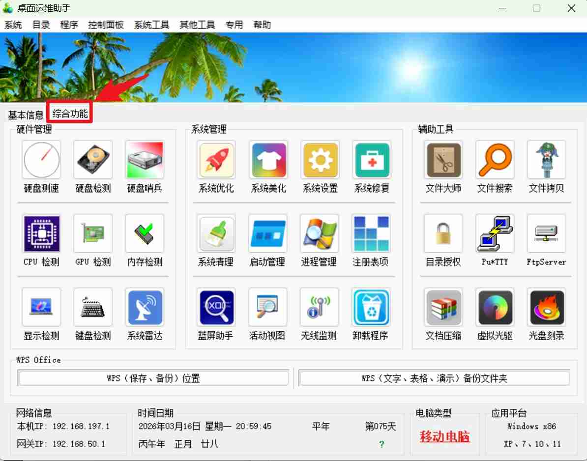Viewport: 587px width, 461px height.
Task: Launch the 系统优化 system optimizer rocket icon
Action: click(216, 160)
